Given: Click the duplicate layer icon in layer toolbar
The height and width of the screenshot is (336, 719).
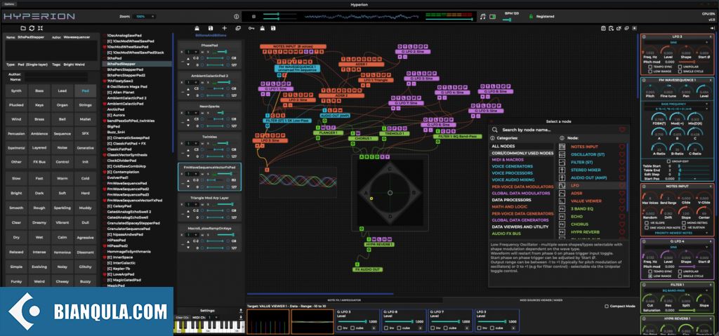Looking at the screenshot, I should coord(238,28).
